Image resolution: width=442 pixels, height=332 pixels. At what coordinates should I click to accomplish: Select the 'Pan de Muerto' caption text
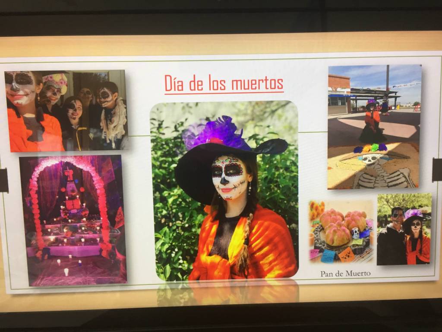345,274
